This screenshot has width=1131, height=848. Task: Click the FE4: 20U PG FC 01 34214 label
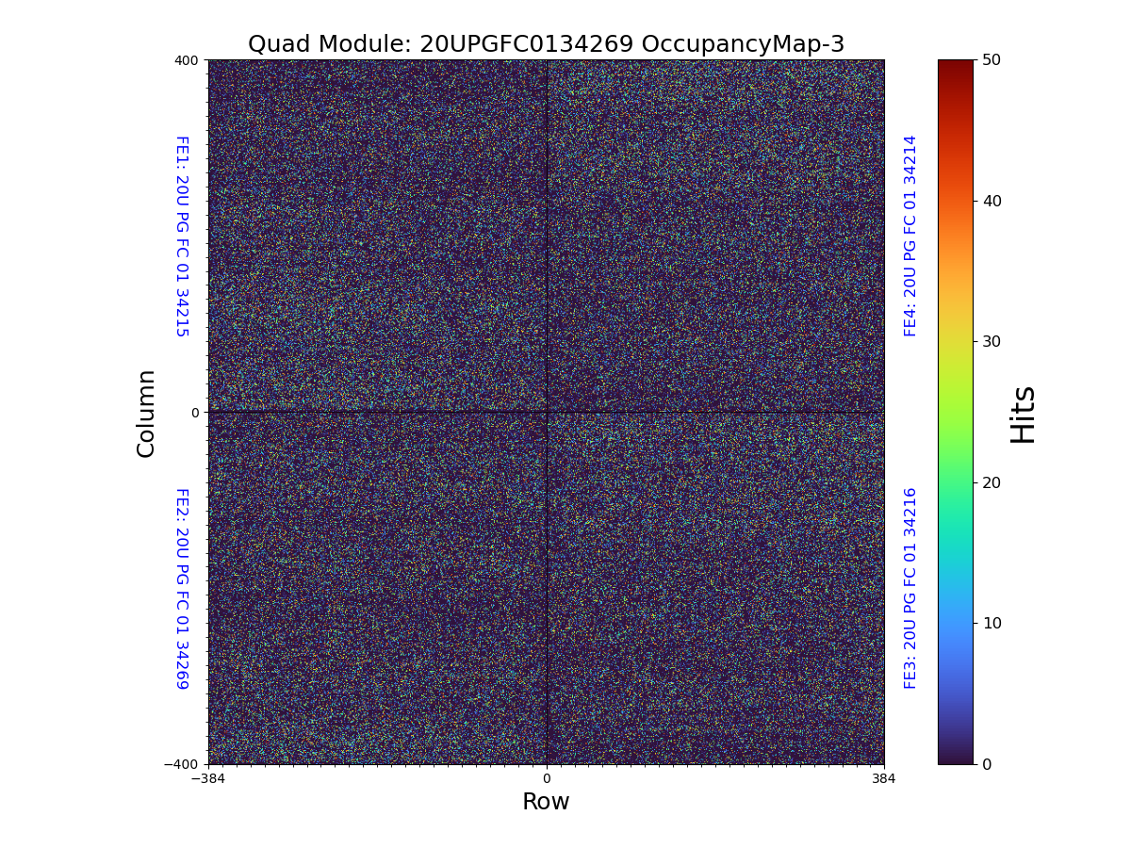click(x=910, y=236)
